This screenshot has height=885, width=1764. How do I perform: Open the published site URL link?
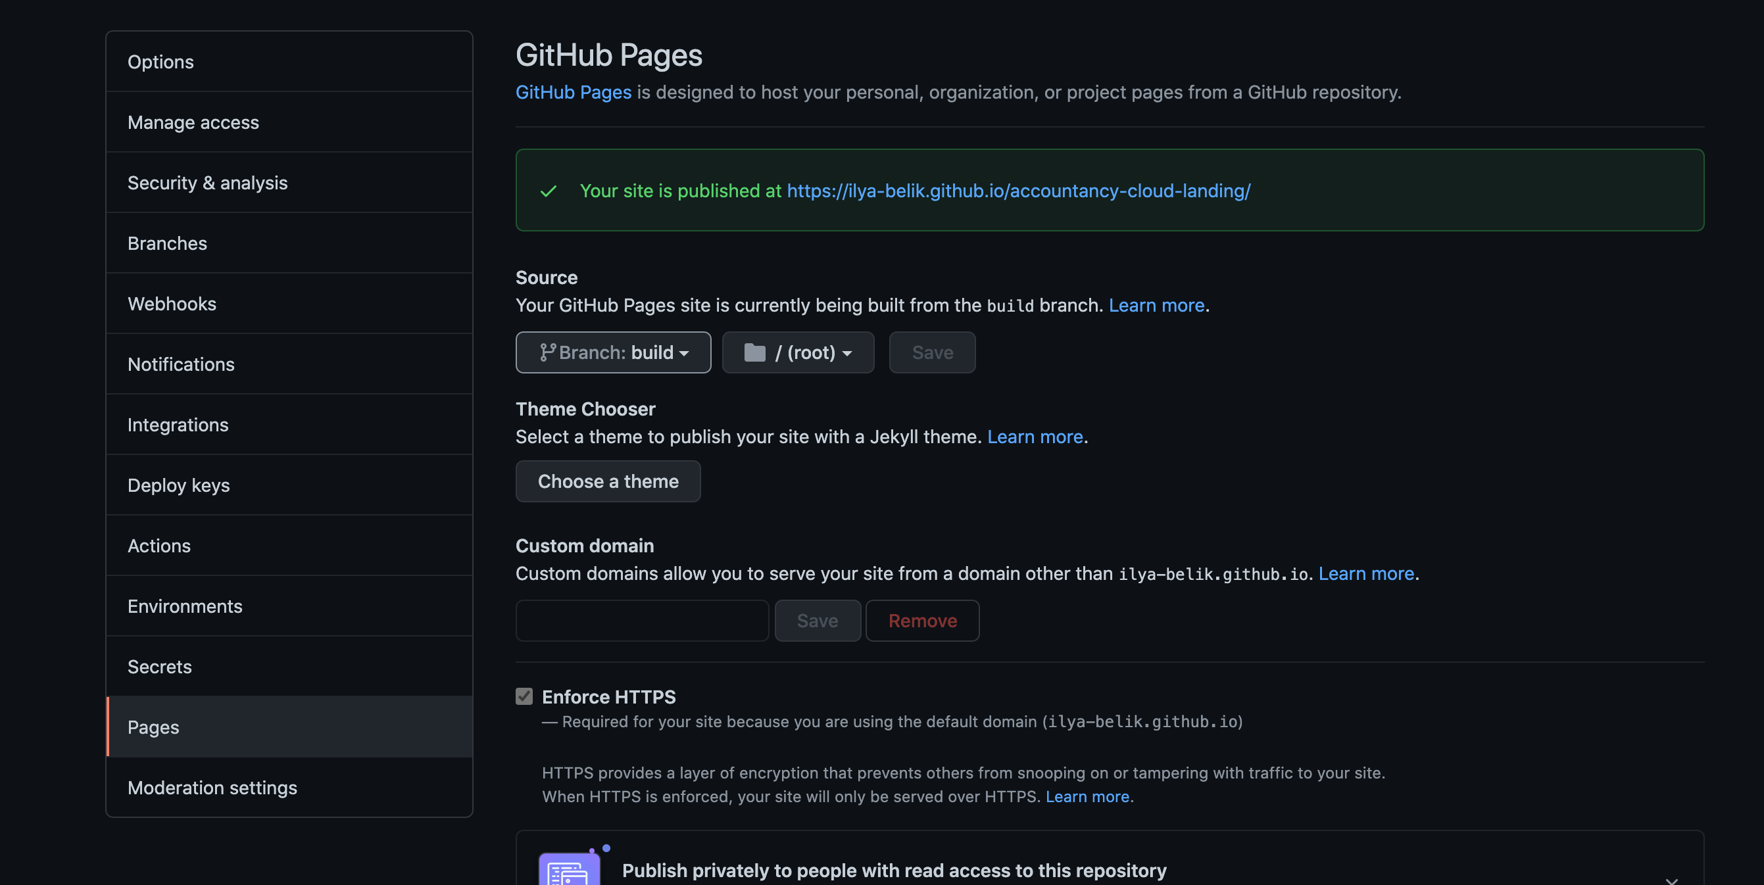pos(1018,191)
